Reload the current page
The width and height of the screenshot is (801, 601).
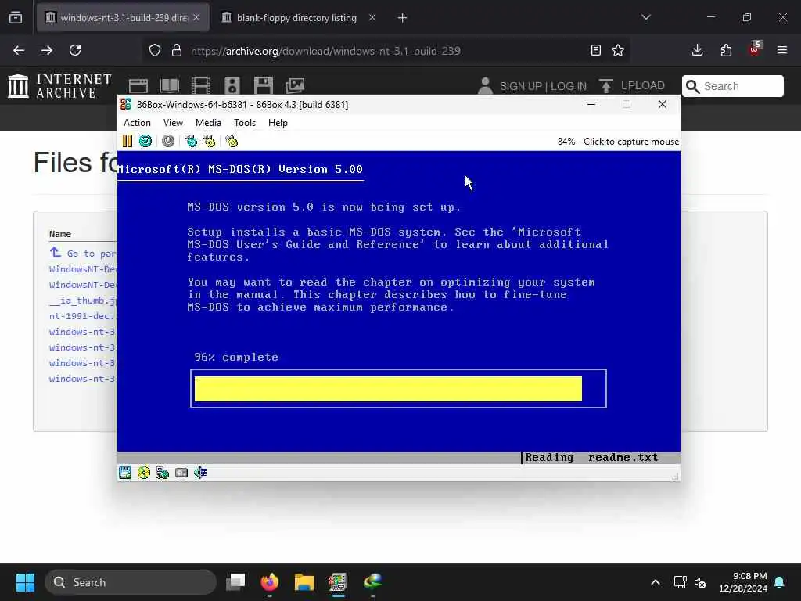tap(75, 50)
